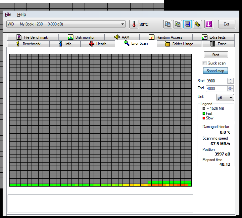Open the Unit gB dropdown
The image size is (242, 218).
[225, 98]
